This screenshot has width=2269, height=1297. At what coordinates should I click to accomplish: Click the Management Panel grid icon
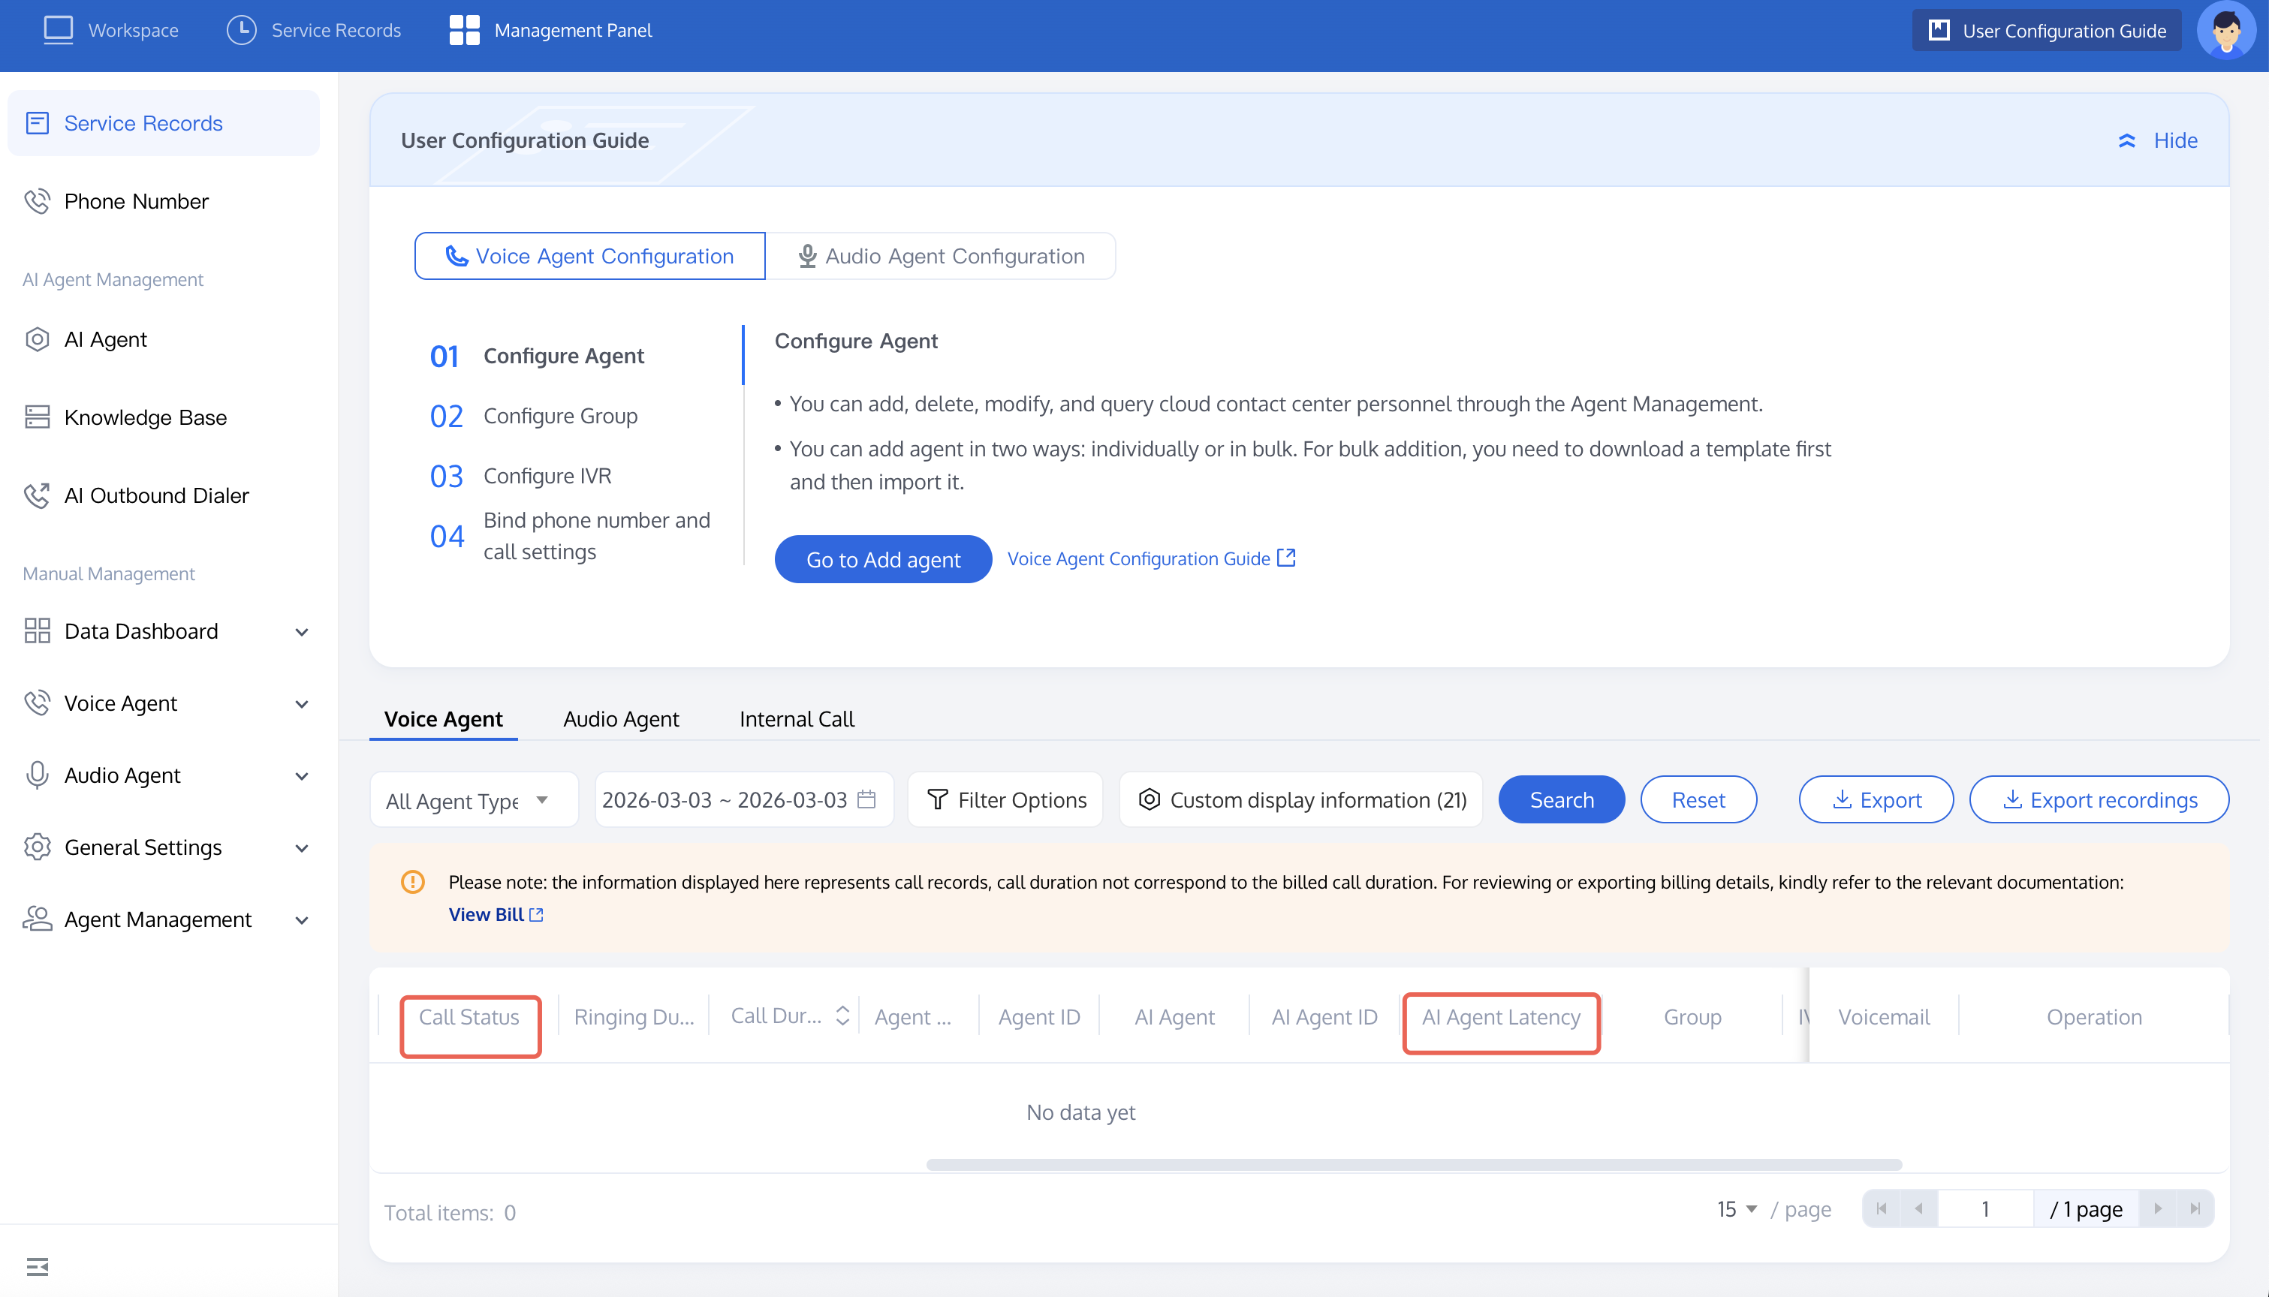pyautogui.click(x=464, y=30)
